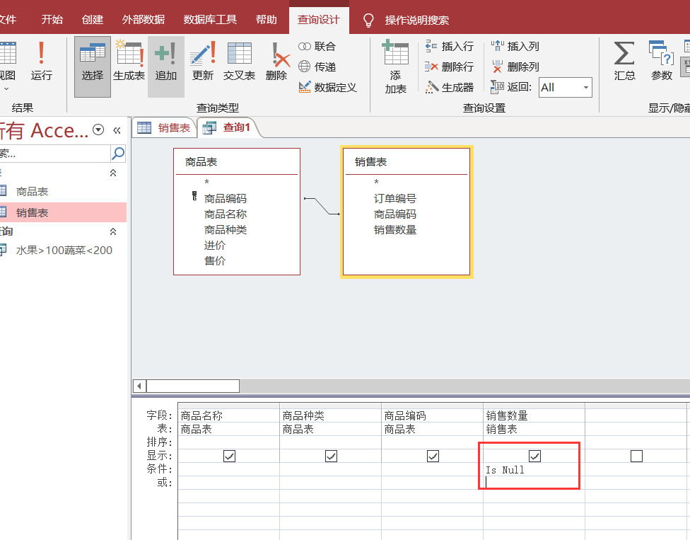Image resolution: width=690 pixels, height=540 pixels.
Task: Click 删除行 (Delete Rows)
Action: coord(449,67)
